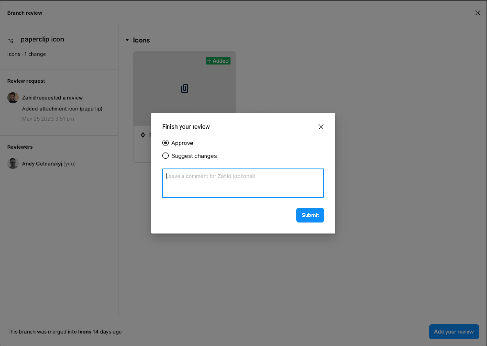Image resolution: width=487 pixels, height=346 pixels.
Task: Switch focus to the Review request section
Action: coord(26,81)
